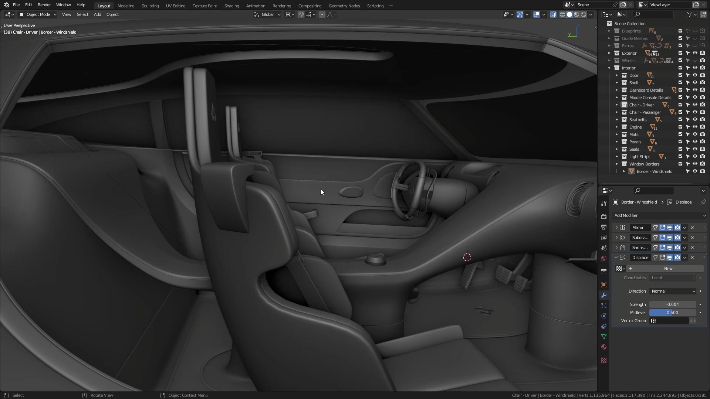710x399 pixels.
Task: Toggle Displace modifier edit mode display
Action: [662, 258]
